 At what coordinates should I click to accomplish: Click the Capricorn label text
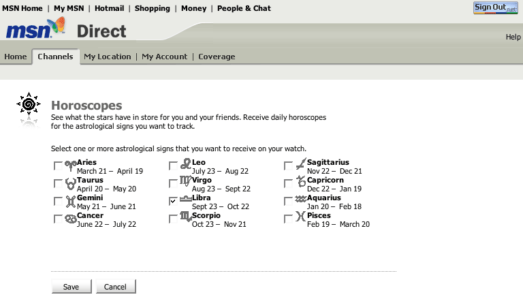[x=326, y=180]
